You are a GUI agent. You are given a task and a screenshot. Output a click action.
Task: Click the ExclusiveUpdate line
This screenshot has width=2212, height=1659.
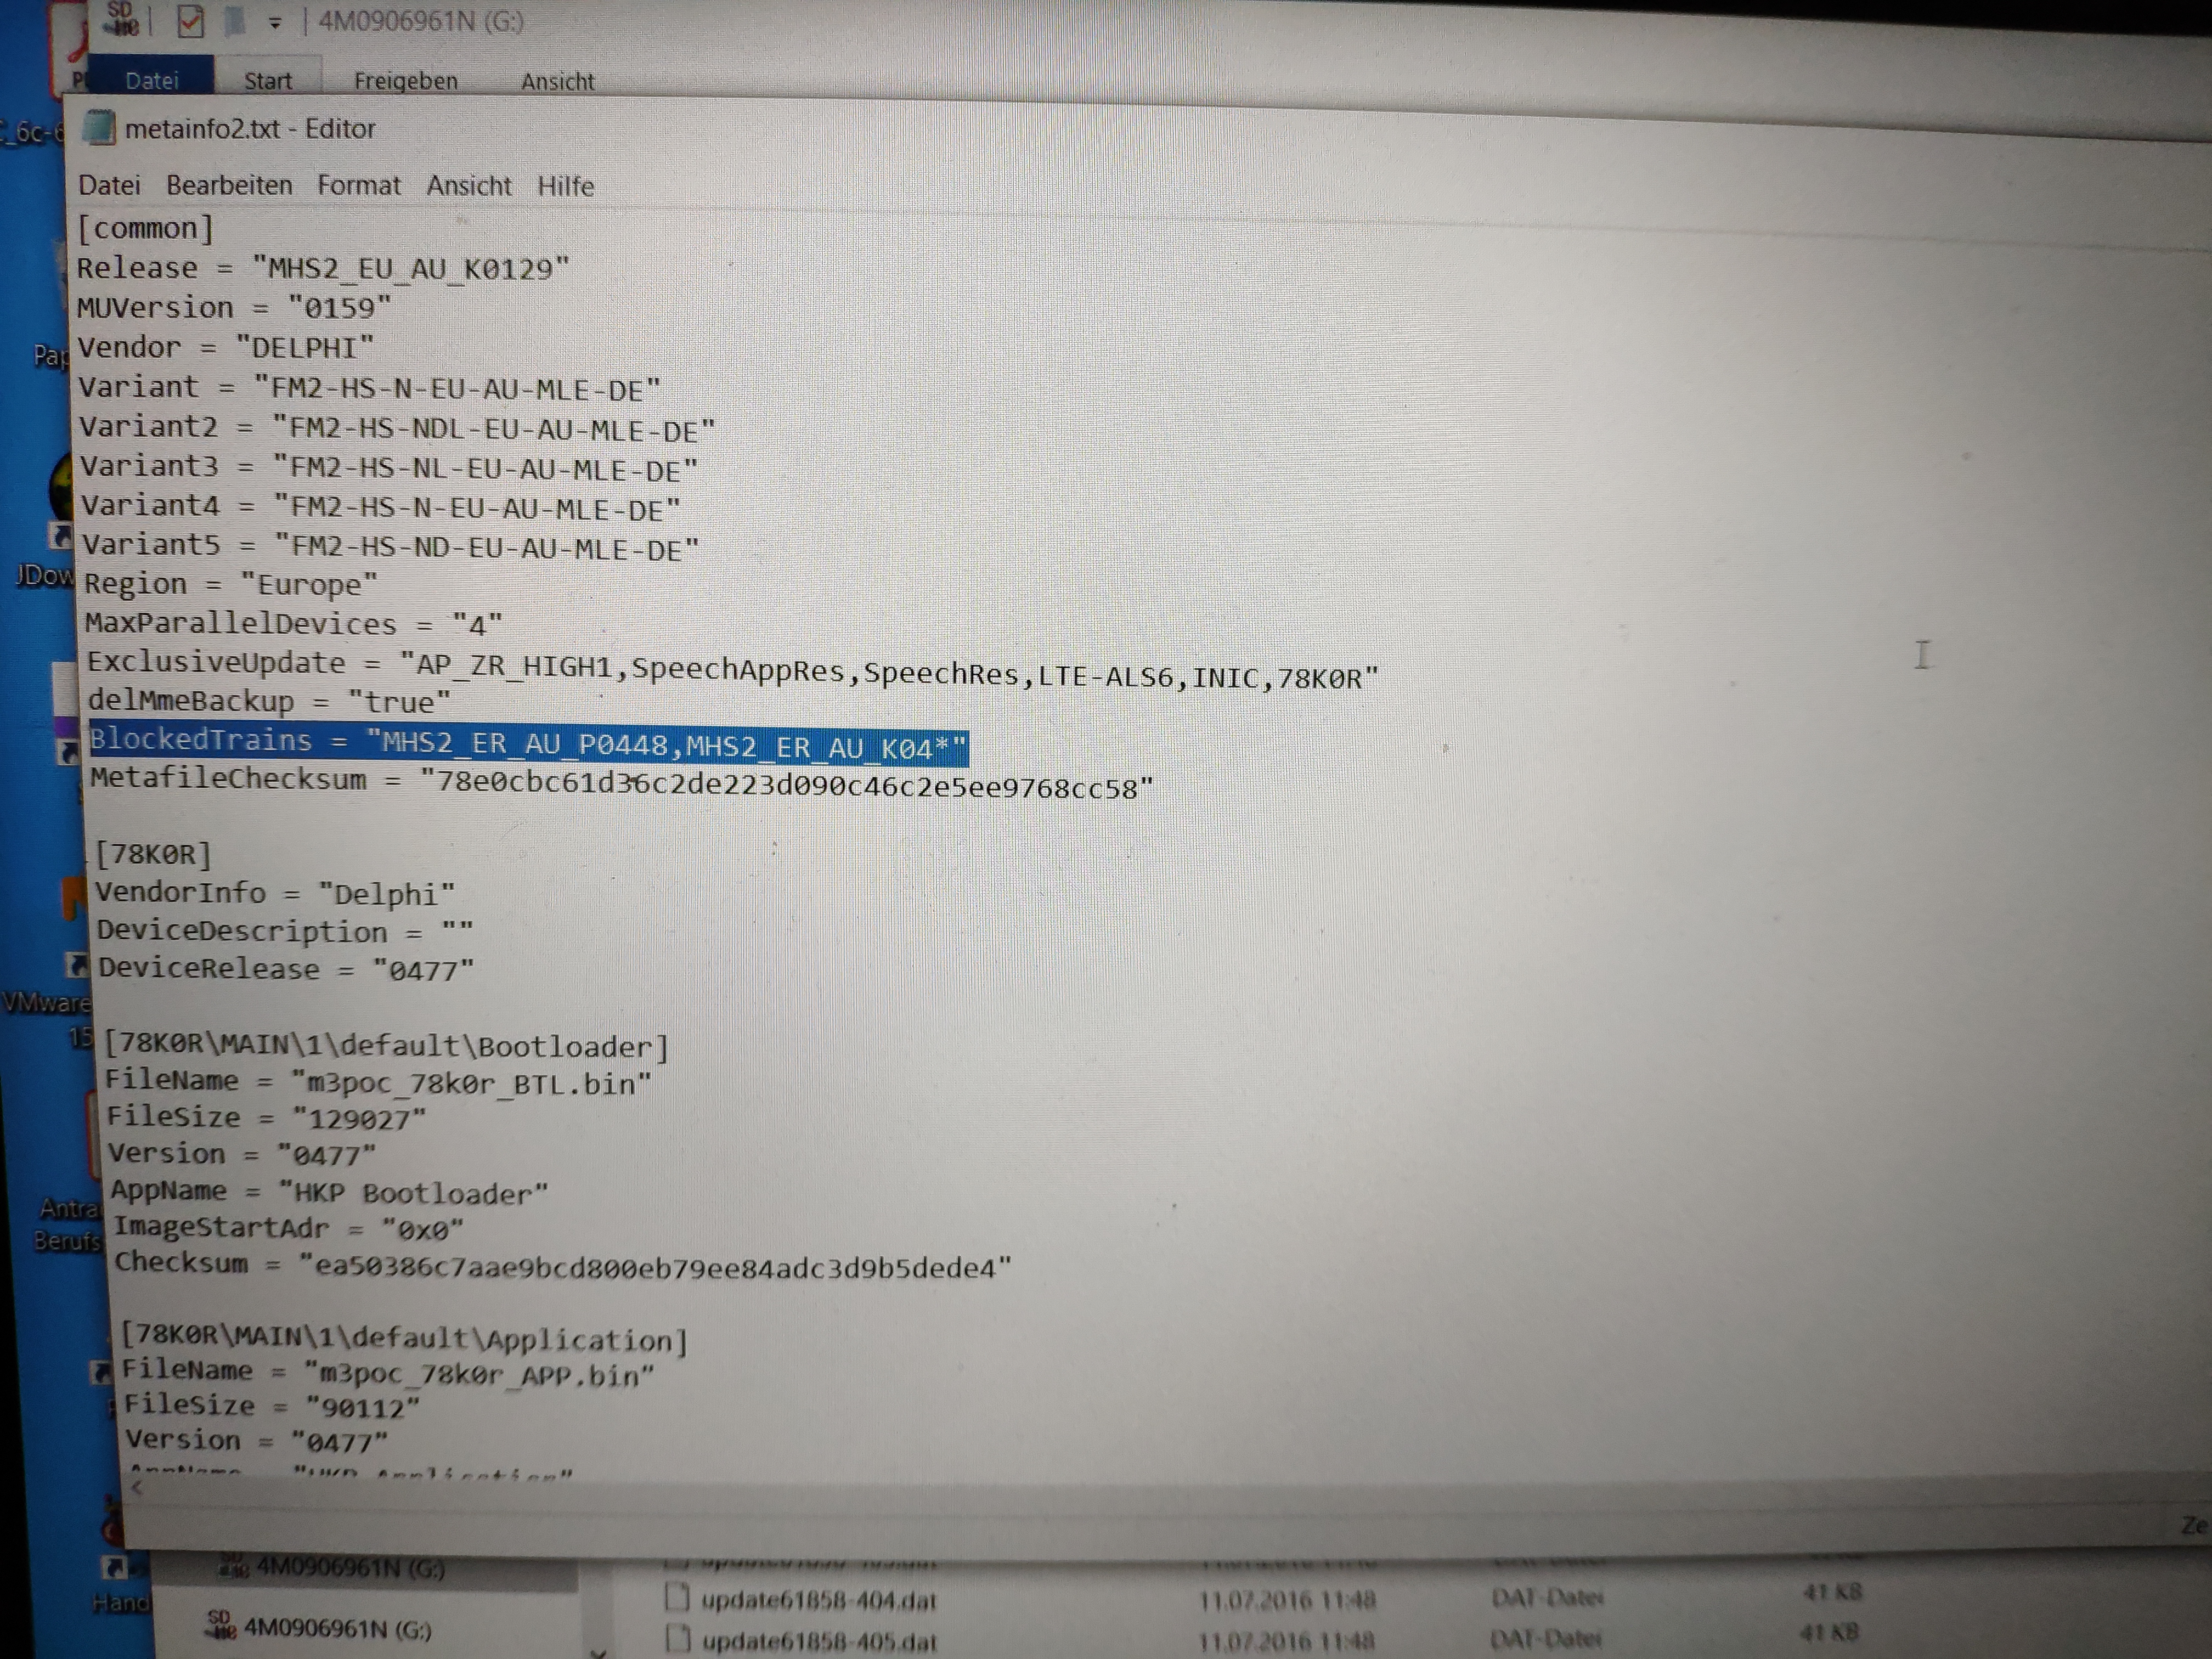tap(732, 670)
